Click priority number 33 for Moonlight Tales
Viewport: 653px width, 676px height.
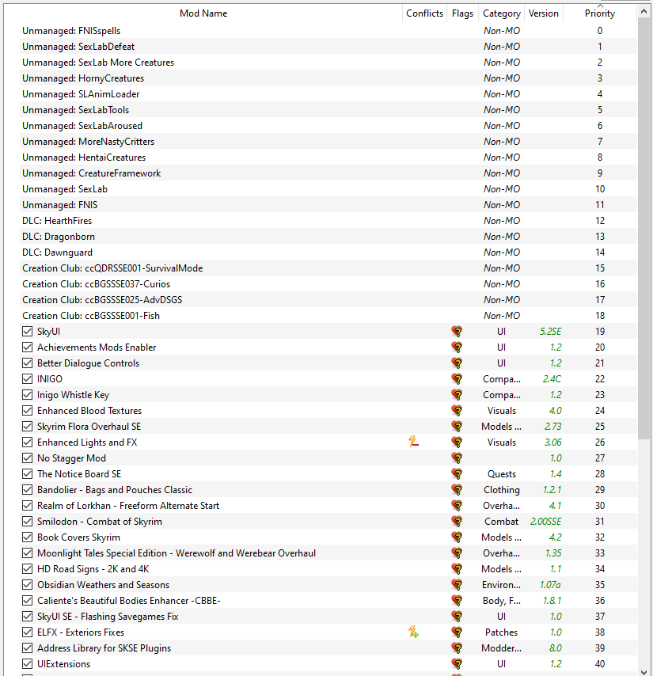(x=600, y=553)
